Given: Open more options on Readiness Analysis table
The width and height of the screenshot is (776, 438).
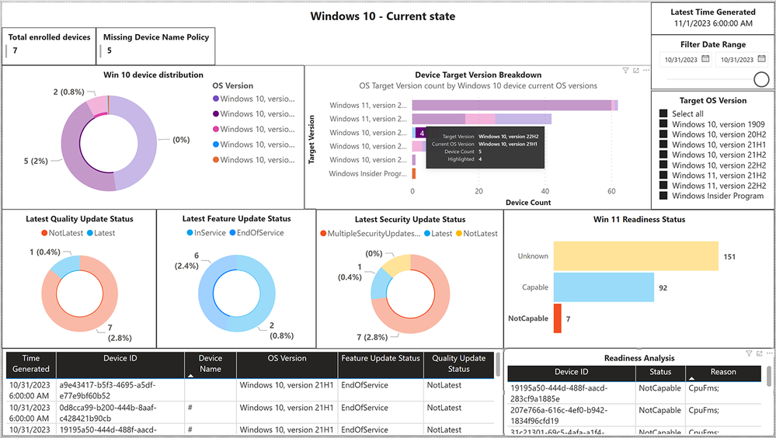Looking at the screenshot, I should [769, 353].
